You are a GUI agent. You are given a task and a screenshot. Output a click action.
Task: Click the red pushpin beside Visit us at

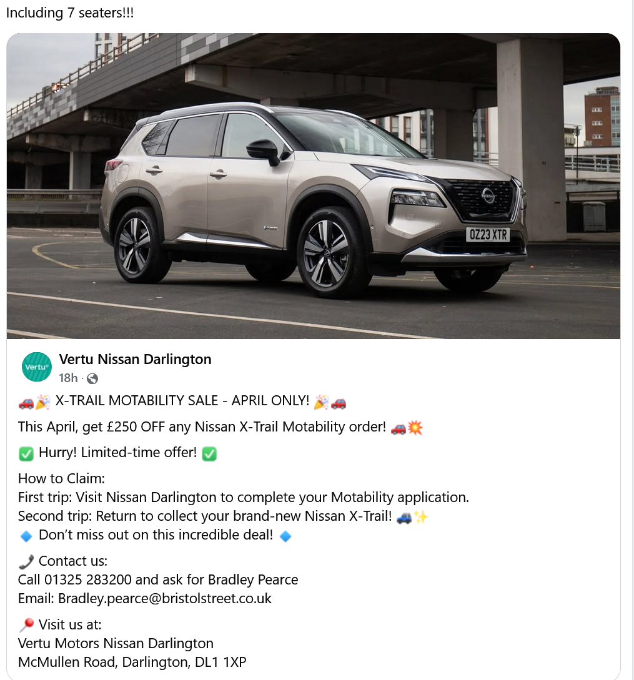pyautogui.click(x=26, y=625)
